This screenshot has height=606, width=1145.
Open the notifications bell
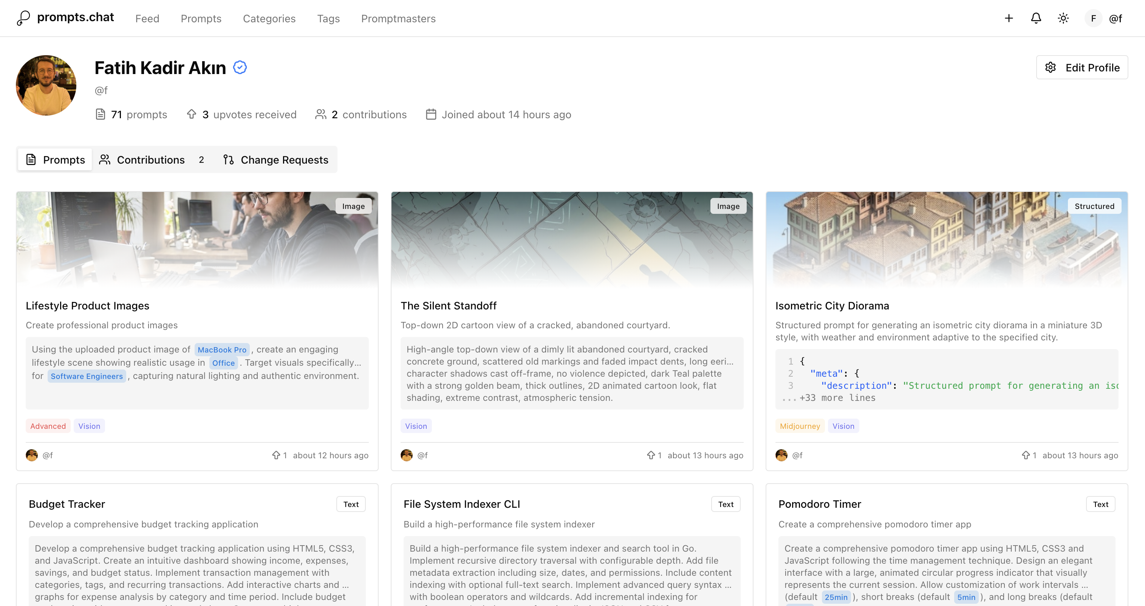1036,18
